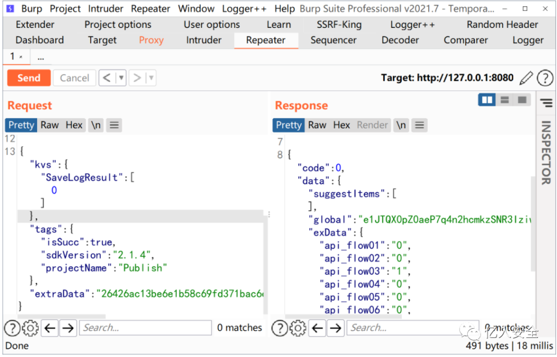Close Repeater tab 1
The width and height of the screenshot is (557, 357).
(x=21, y=57)
